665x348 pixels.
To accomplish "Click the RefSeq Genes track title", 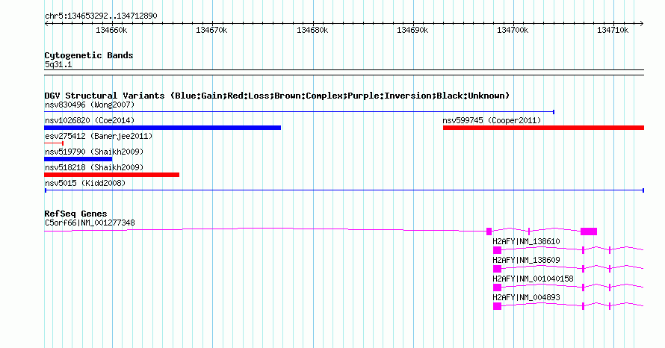I will tap(75, 214).
